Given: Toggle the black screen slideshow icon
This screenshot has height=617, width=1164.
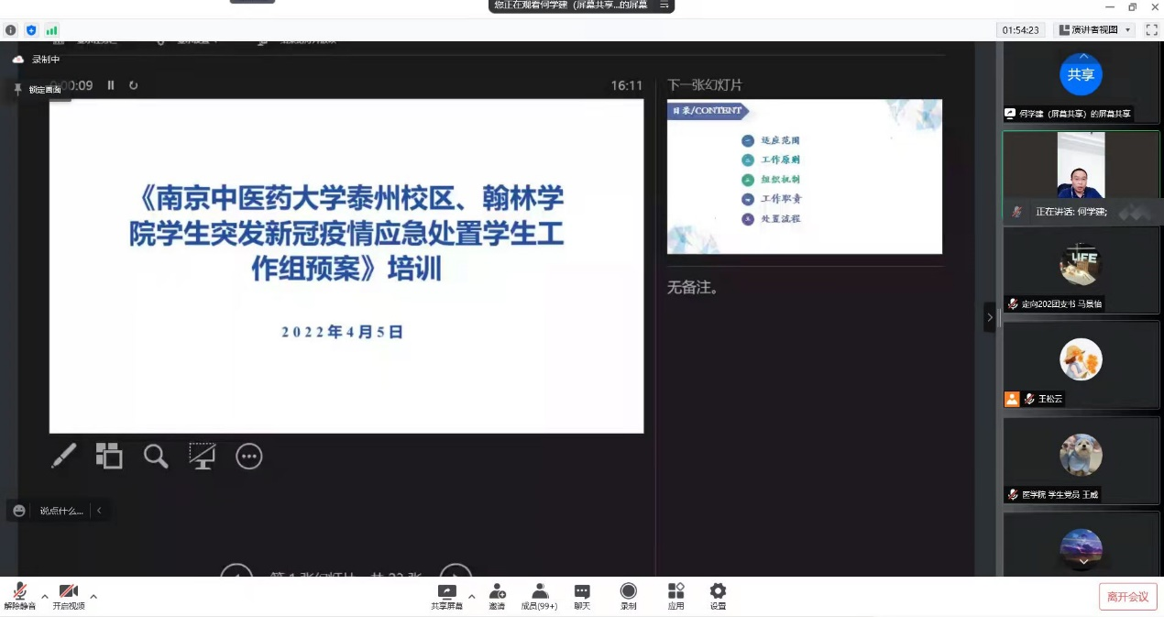Looking at the screenshot, I should click(x=202, y=456).
